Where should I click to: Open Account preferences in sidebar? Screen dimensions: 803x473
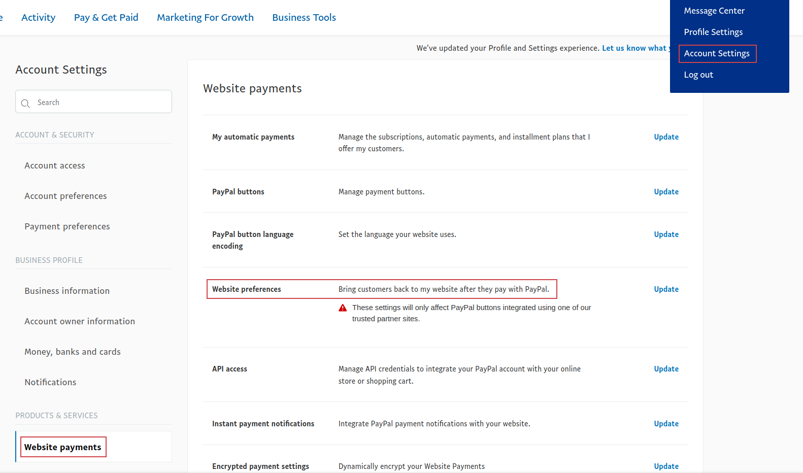pyautogui.click(x=65, y=196)
